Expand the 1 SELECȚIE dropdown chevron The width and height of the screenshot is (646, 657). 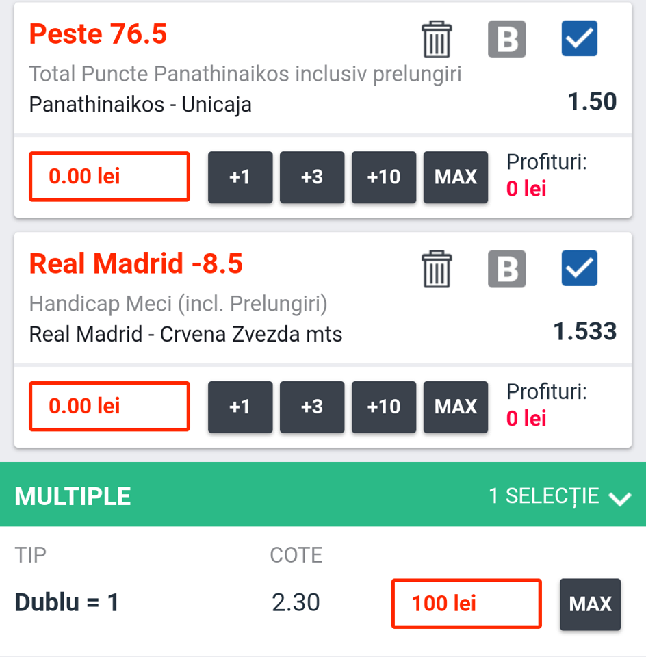click(x=620, y=498)
